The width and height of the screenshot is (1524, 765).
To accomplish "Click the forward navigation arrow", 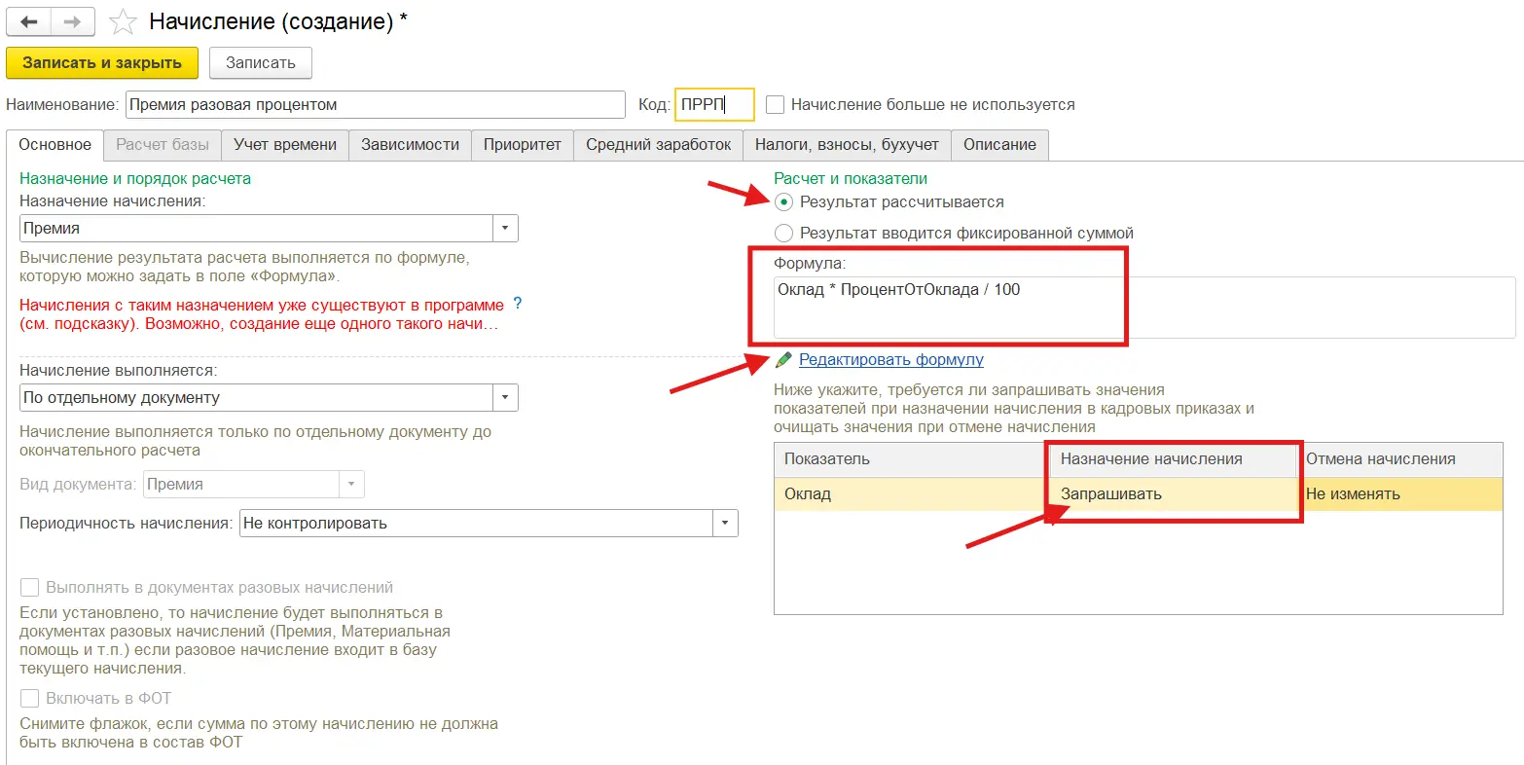I will click(73, 21).
